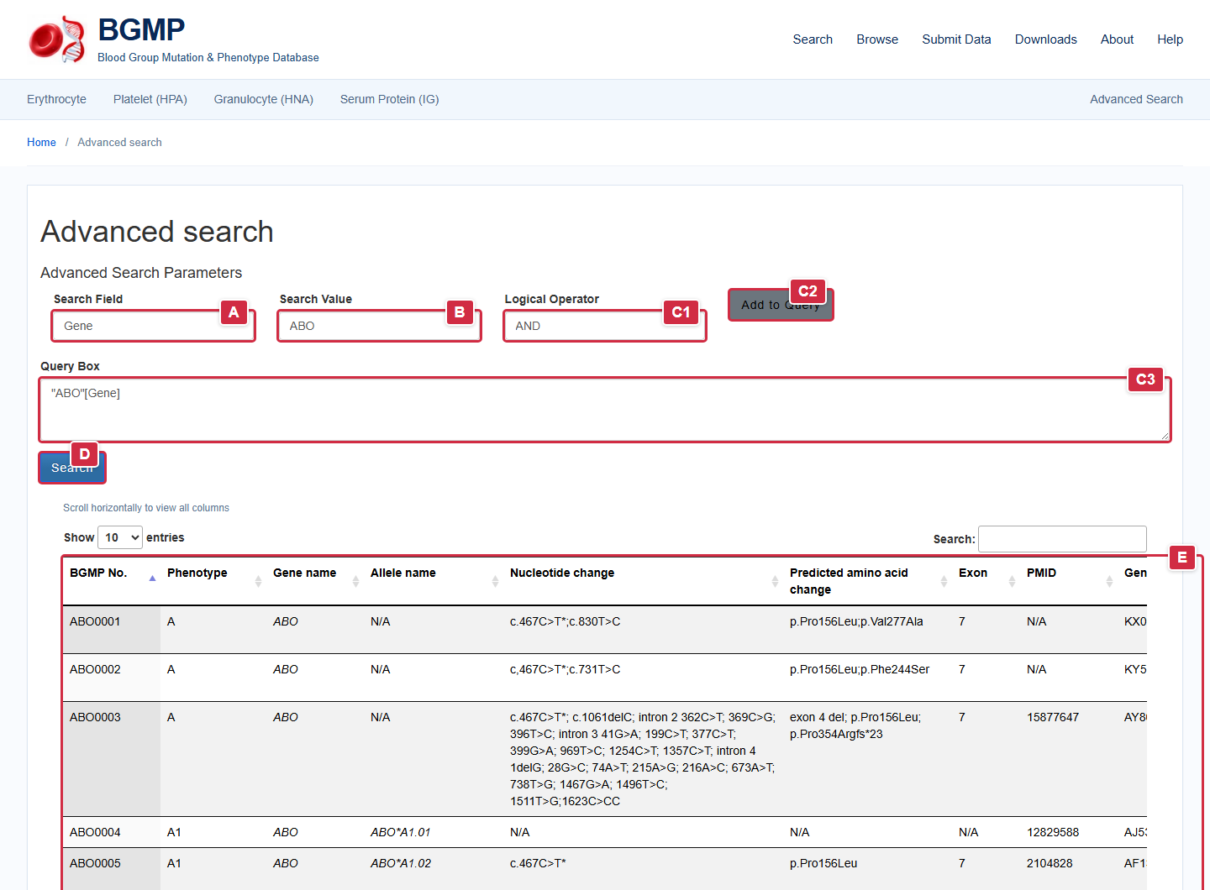
Task: Sort table by Phenotype column
Action: click(x=213, y=581)
